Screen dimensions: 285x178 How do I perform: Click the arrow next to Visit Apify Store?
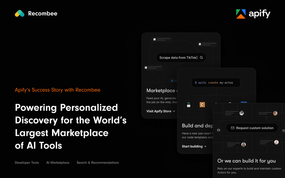[174, 111]
